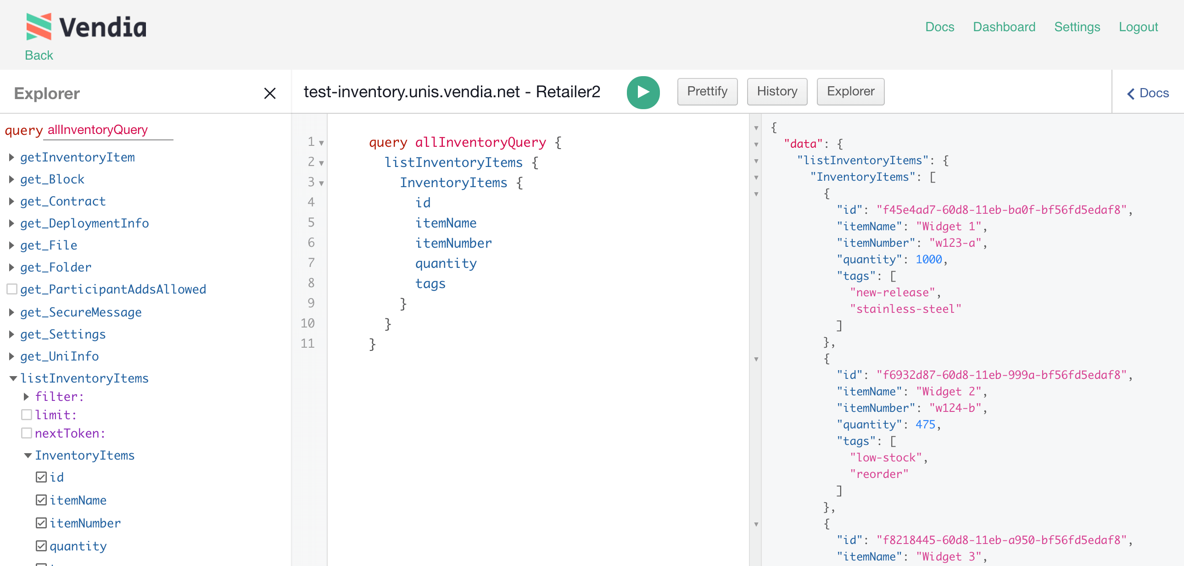Click quantity value 1000 in results
This screenshot has width=1184, height=566.
928,260
